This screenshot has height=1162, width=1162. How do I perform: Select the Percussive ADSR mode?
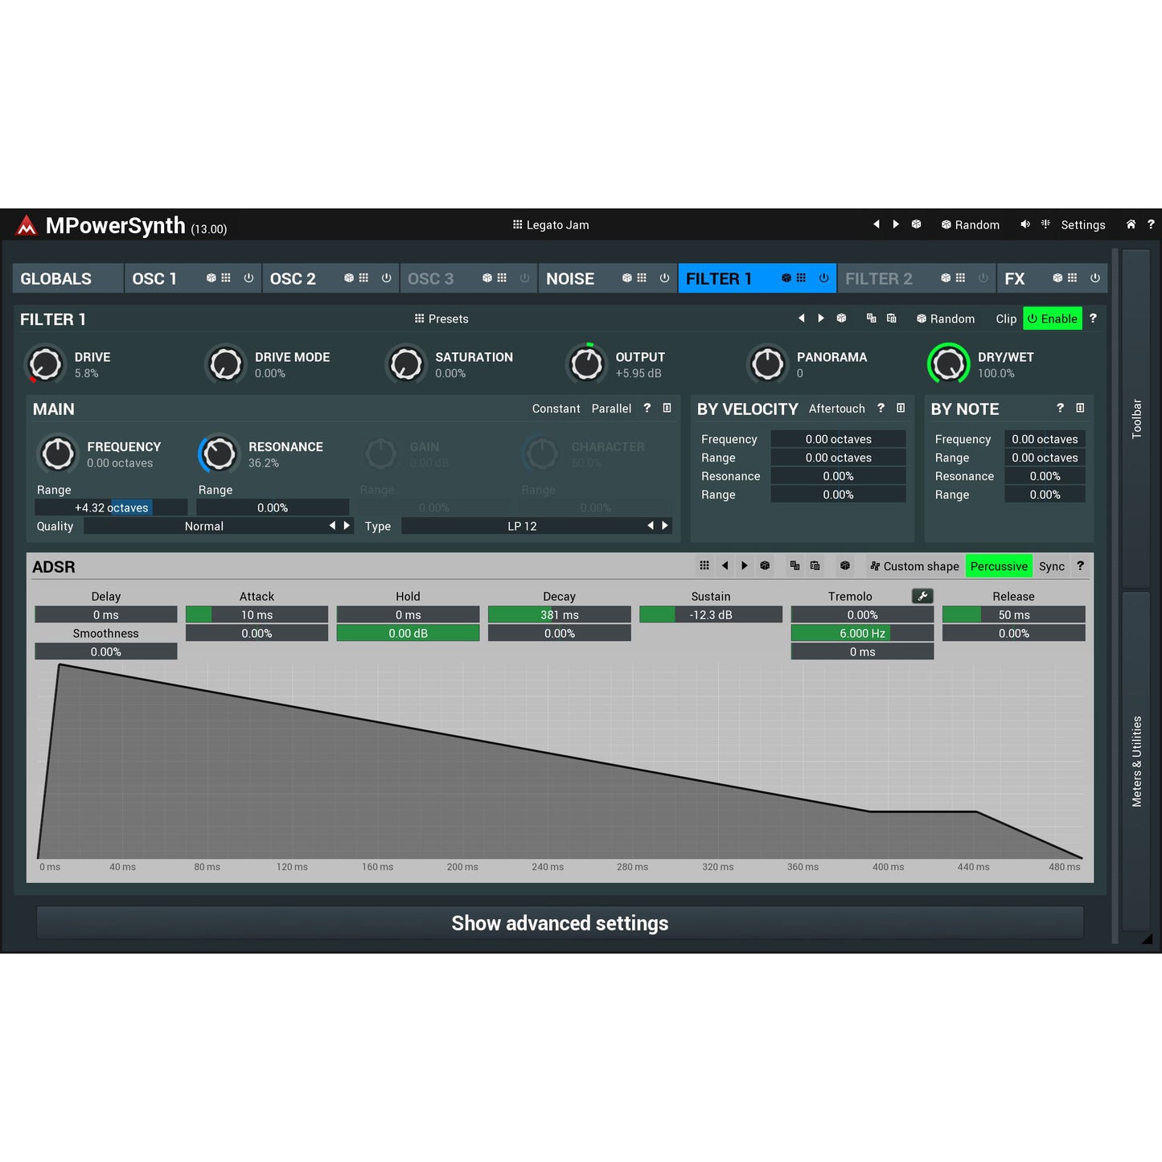pos(998,566)
